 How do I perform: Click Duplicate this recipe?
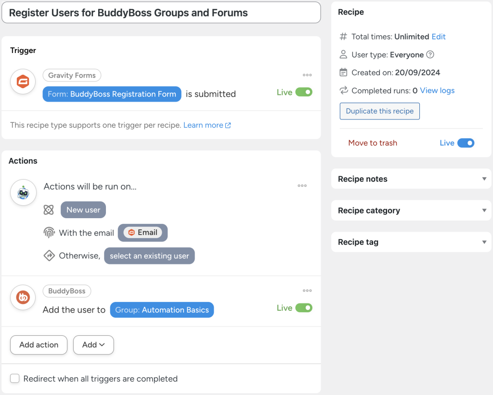(379, 111)
